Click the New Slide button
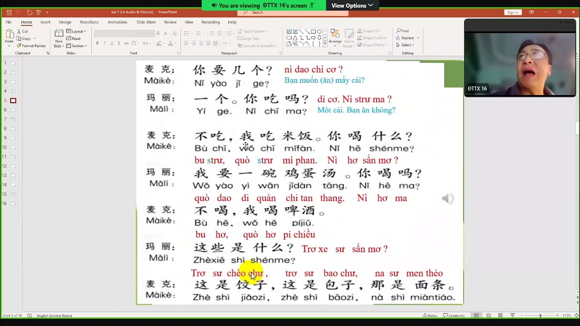The image size is (580, 326). [59, 38]
